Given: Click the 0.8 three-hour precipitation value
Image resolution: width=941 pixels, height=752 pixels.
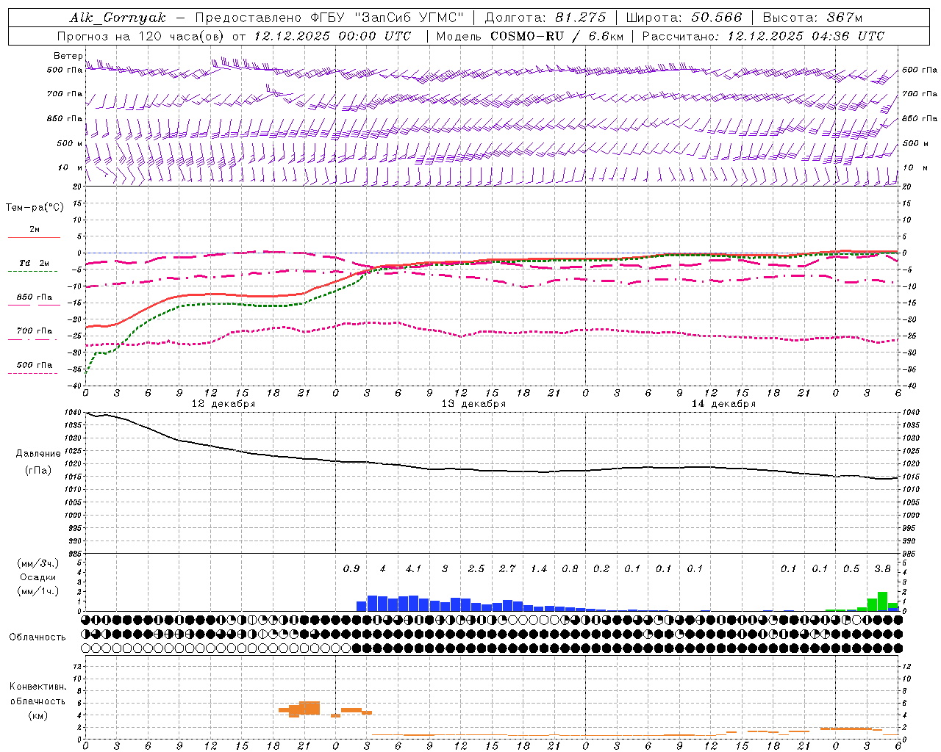Looking at the screenshot, I should [x=570, y=569].
